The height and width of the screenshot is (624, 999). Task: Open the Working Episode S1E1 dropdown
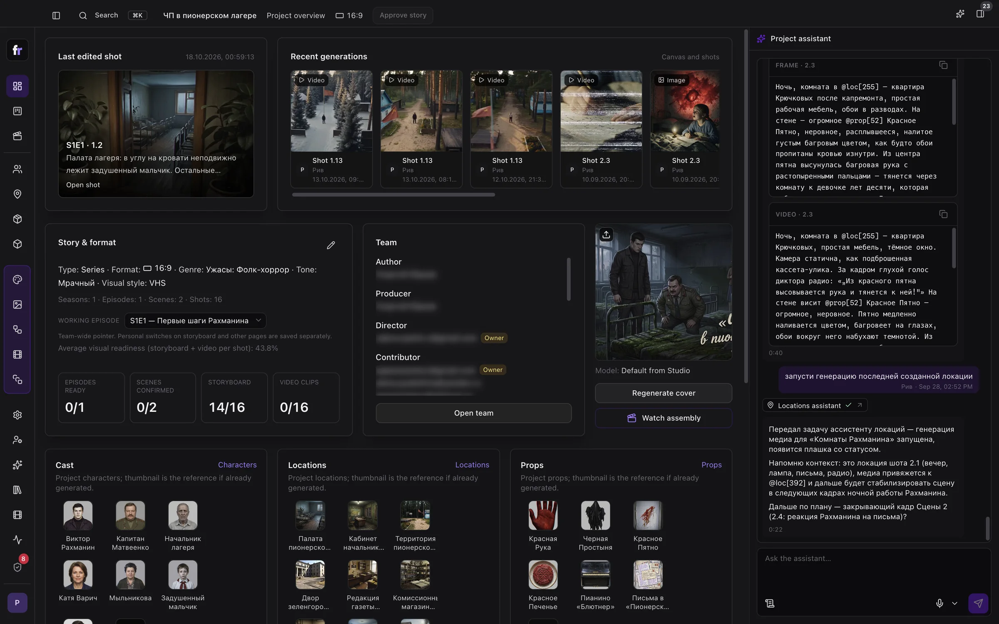click(x=195, y=320)
